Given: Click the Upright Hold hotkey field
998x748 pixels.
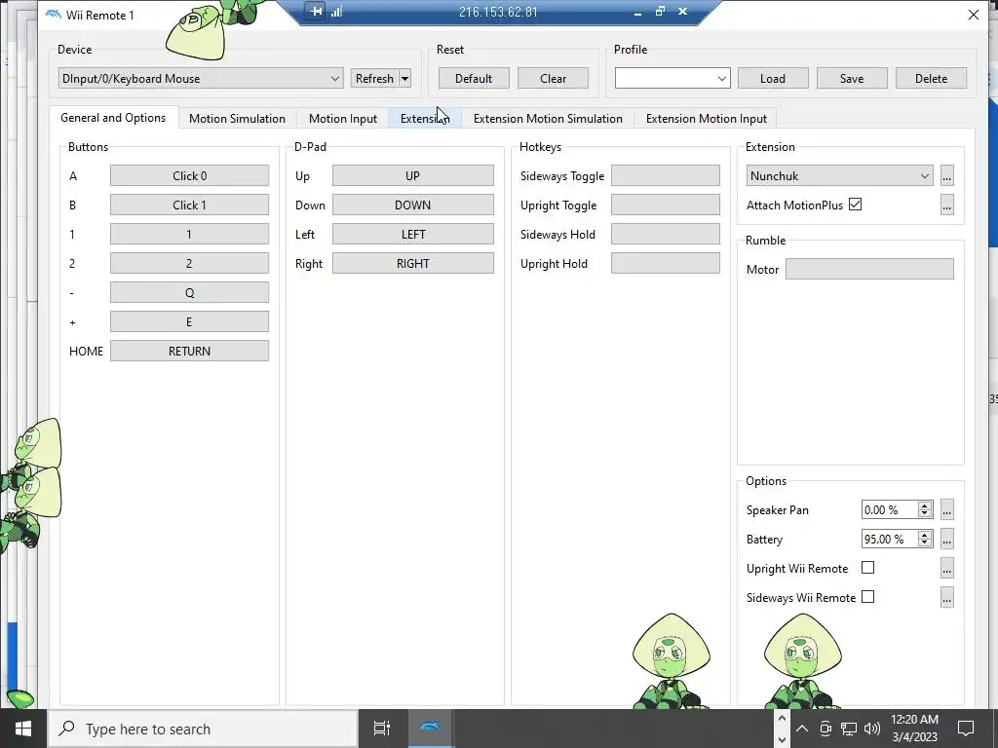Looking at the screenshot, I should [665, 264].
